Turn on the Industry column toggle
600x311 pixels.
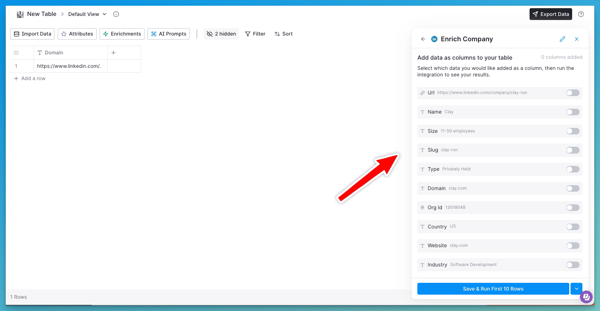573,265
